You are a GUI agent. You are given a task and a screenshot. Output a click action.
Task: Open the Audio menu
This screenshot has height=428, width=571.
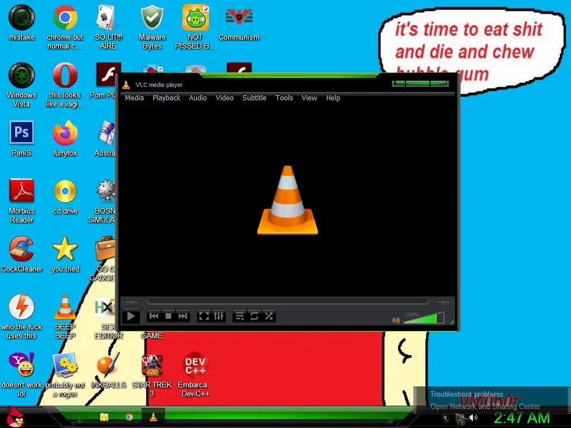198,98
